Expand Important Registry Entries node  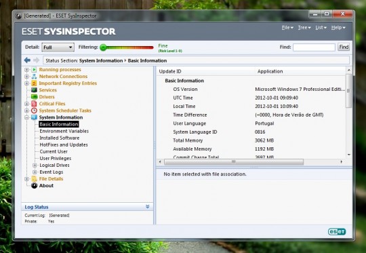tap(26, 83)
